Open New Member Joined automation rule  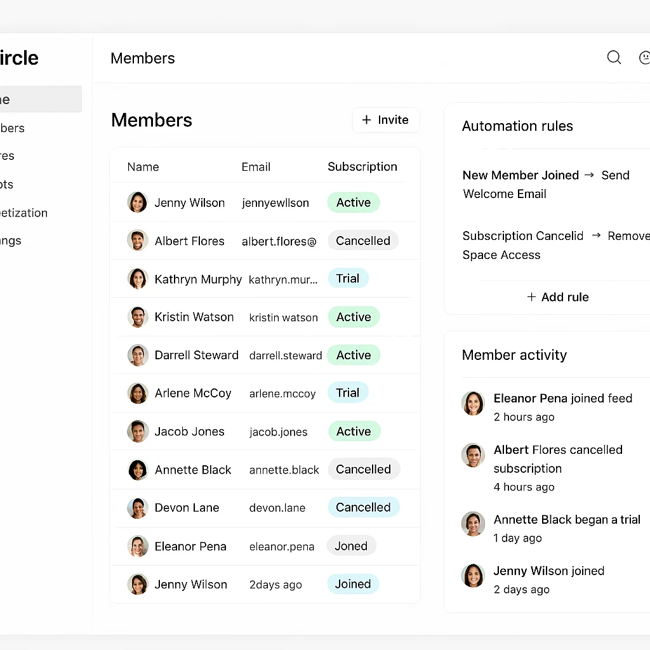click(546, 184)
